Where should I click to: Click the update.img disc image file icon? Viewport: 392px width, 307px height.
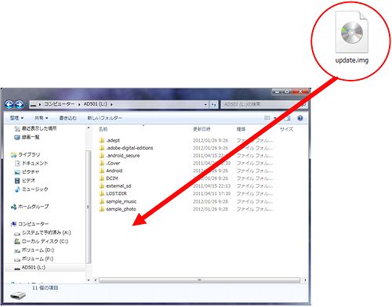tap(352, 32)
